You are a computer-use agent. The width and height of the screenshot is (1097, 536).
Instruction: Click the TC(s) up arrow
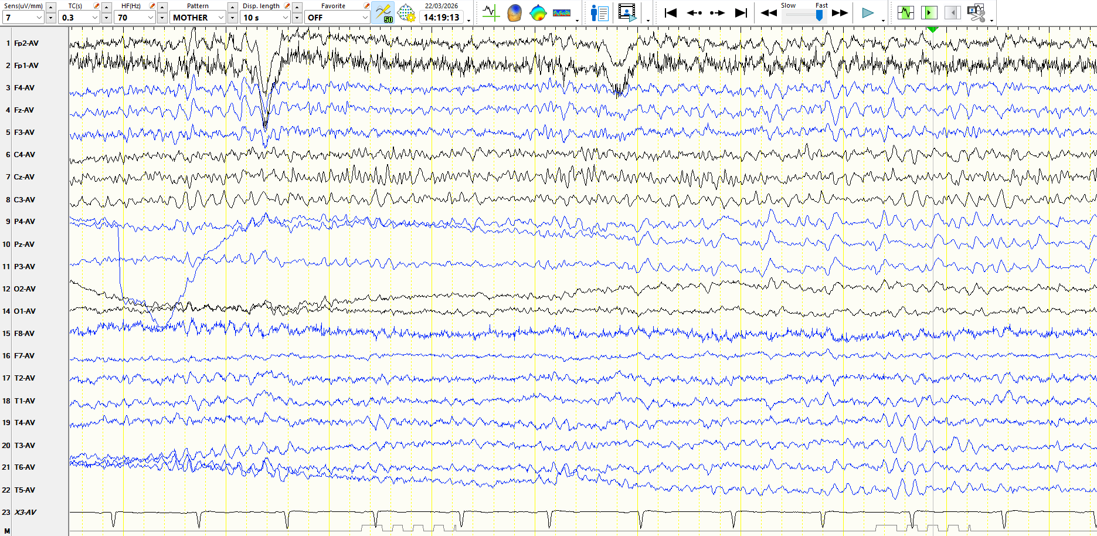tap(107, 7)
